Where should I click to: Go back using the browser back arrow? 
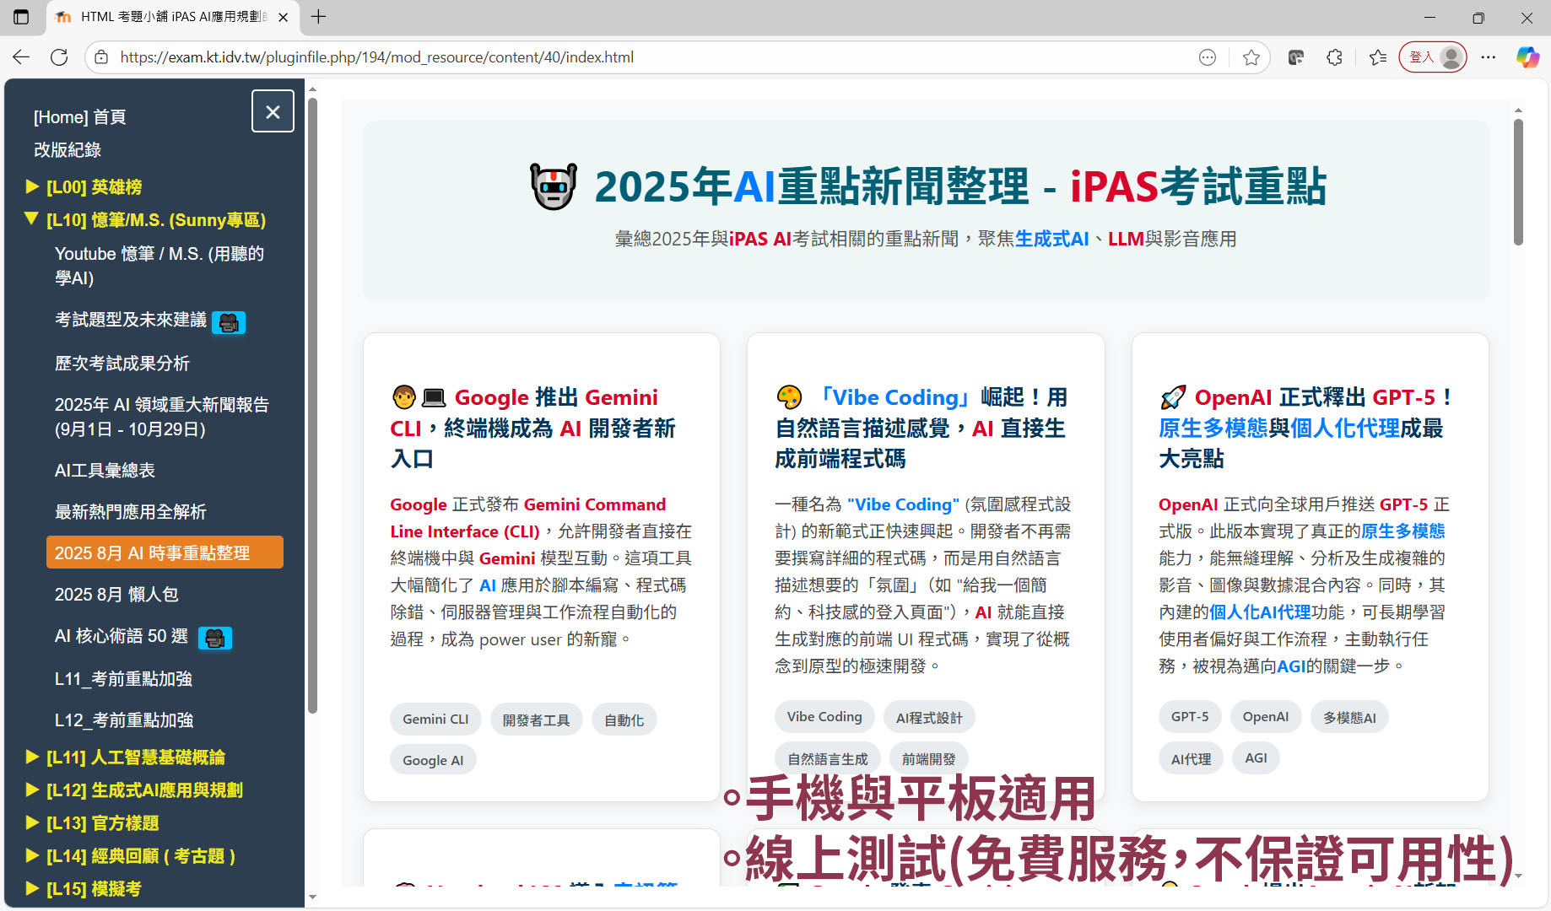pyautogui.click(x=21, y=57)
